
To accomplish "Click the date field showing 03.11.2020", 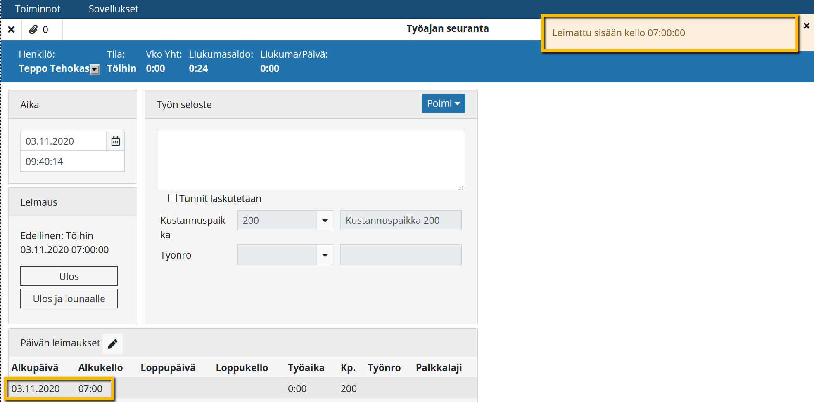I will pos(64,141).
